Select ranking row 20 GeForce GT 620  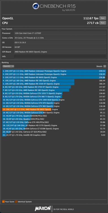coord(54,132)
